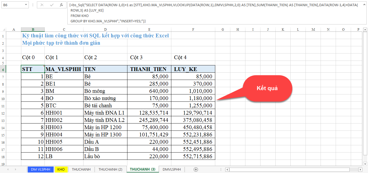
Task: Click the 'Bê tái chanh' cell
Action: [x=105, y=105]
